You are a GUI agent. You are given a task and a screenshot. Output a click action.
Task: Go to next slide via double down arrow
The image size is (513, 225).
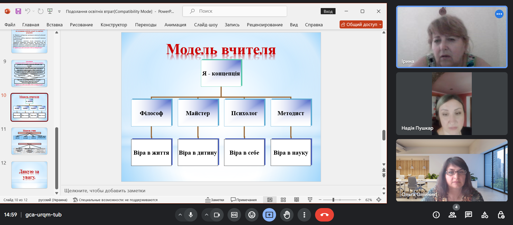pos(384,175)
